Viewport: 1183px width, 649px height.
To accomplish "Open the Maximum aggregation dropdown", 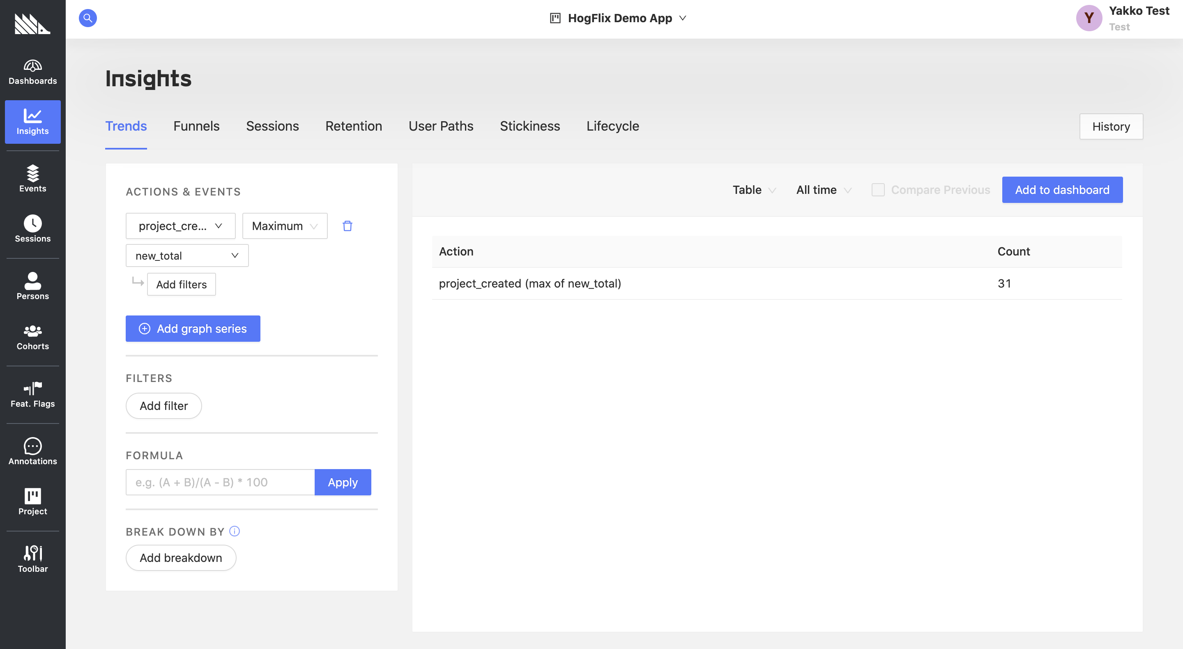I will [x=285, y=226].
